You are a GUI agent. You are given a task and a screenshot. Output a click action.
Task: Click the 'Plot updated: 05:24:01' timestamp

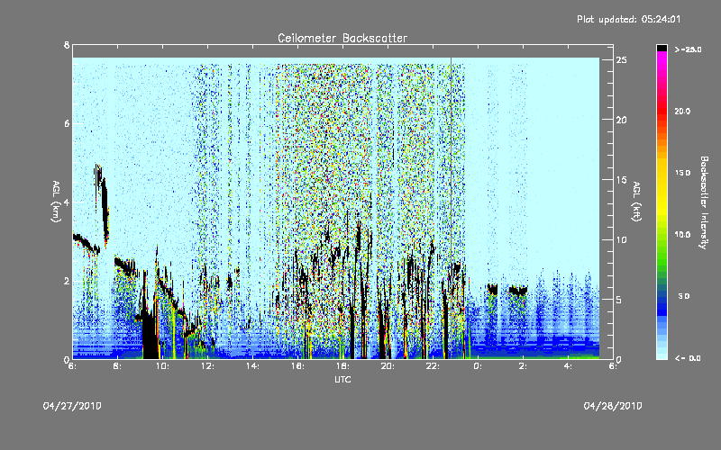pos(628,19)
